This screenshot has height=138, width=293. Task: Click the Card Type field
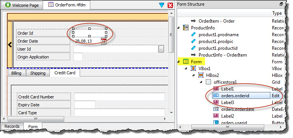(120, 112)
